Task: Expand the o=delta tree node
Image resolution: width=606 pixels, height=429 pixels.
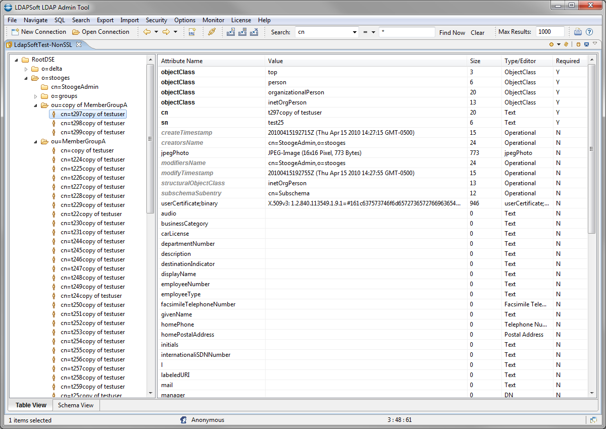Action: pos(26,69)
